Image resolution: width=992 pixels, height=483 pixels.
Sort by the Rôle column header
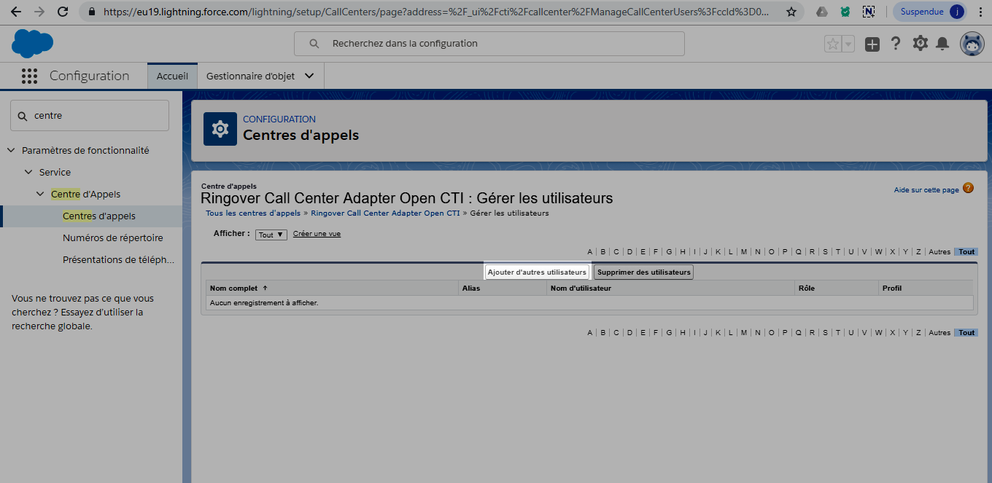click(807, 288)
